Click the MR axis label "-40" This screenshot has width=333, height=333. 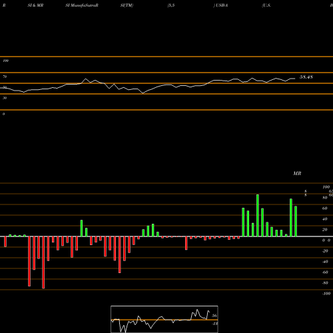click(x=325, y=262)
